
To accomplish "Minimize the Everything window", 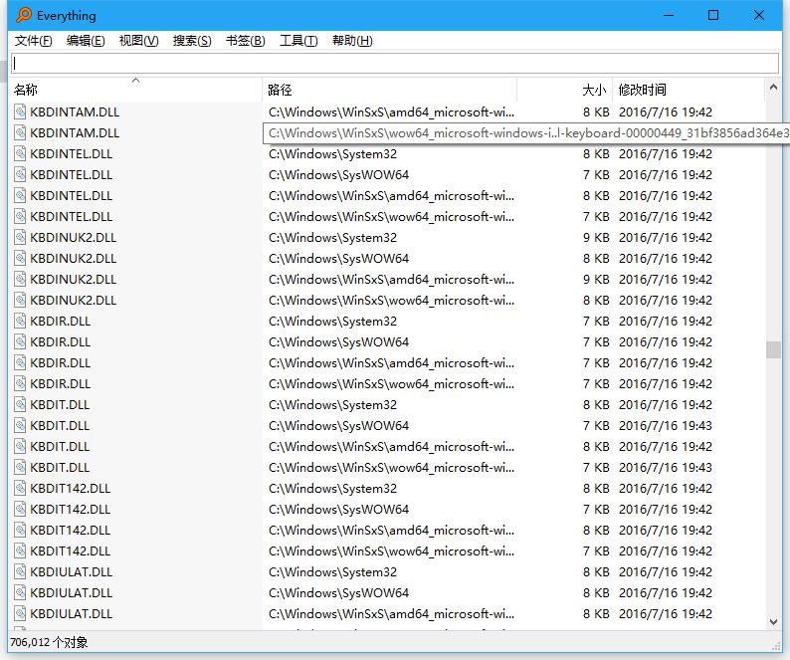I will 669,15.
